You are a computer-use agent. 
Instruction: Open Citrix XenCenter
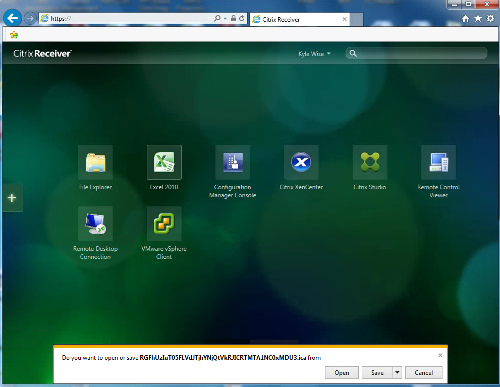pos(301,162)
